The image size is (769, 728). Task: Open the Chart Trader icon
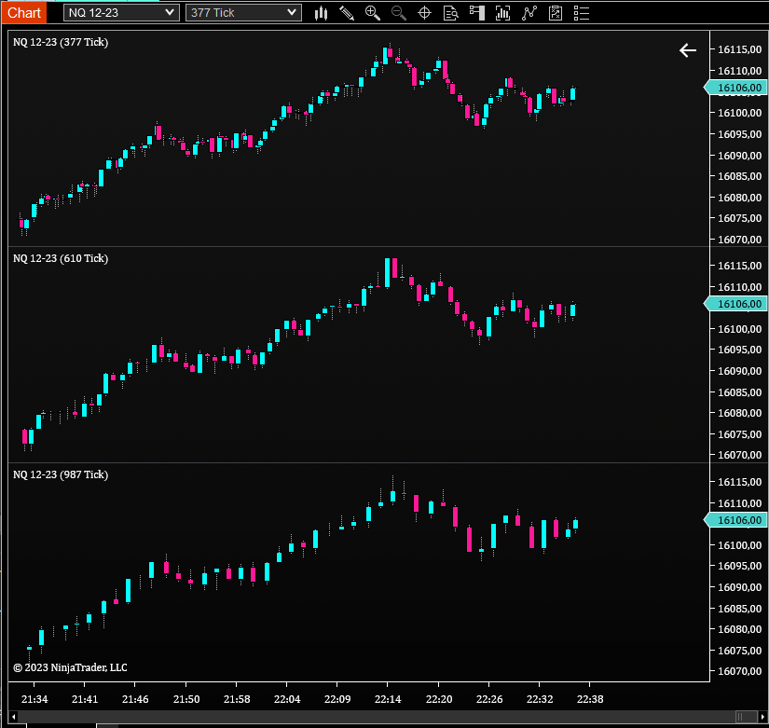pos(477,12)
